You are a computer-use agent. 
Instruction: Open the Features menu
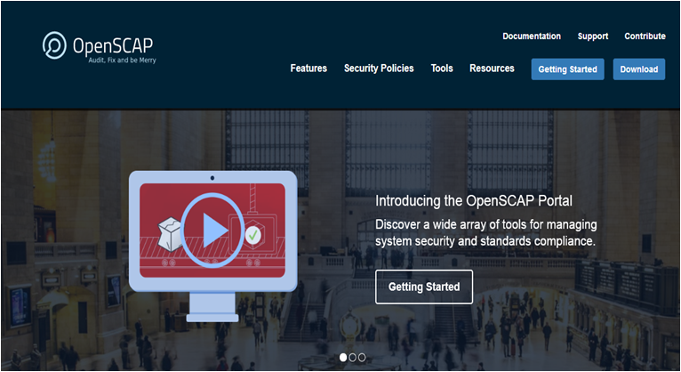click(x=308, y=69)
